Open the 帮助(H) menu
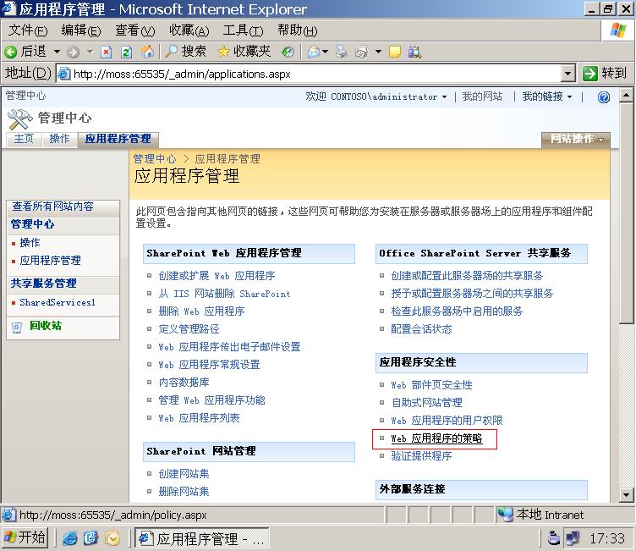The width and height of the screenshot is (636, 551). click(298, 30)
